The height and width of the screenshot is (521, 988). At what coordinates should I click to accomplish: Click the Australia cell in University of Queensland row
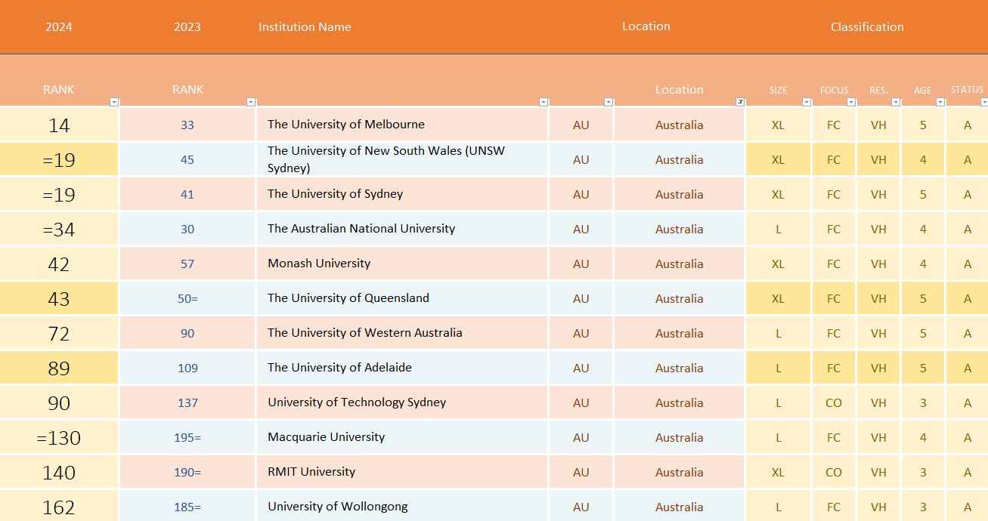pyautogui.click(x=679, y=299)
